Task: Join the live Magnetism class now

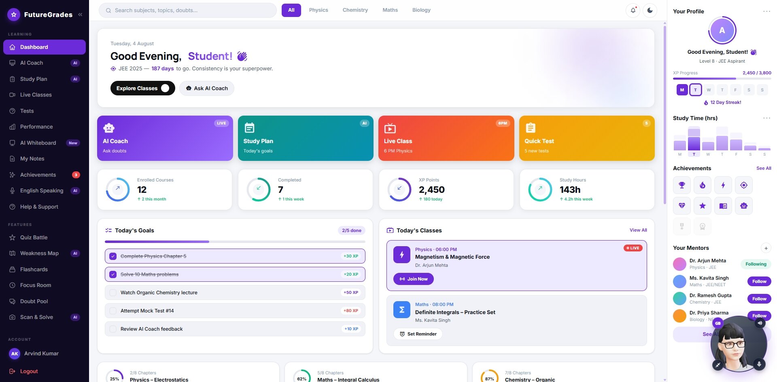Action: (413, 279)
